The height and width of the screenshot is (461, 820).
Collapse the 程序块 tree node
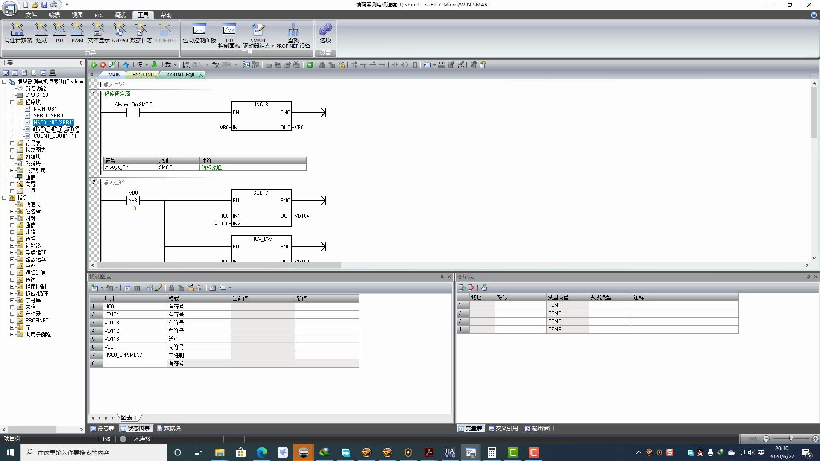tap(12, 102)
